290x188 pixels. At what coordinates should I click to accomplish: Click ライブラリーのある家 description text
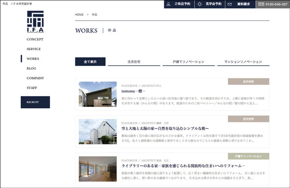(193, 175)
